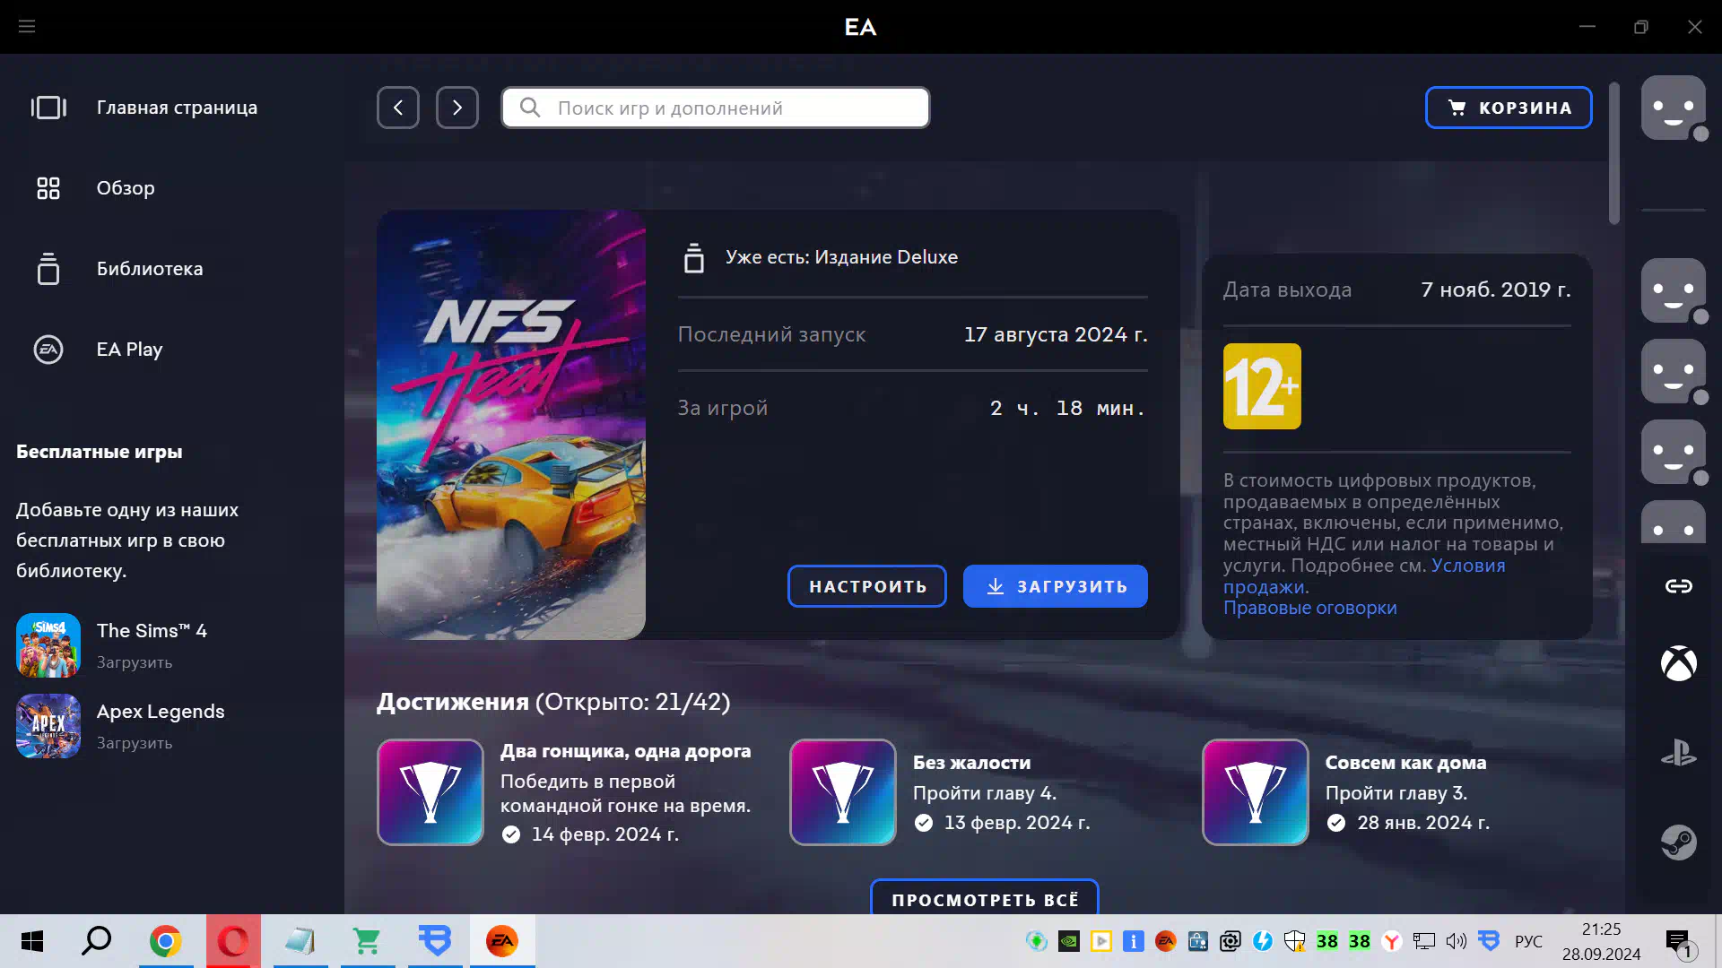Click the РУС language indicator

(x=1528, y=941)
